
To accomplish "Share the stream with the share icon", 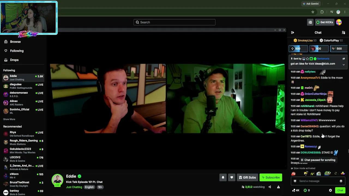I will click(270, 187).
